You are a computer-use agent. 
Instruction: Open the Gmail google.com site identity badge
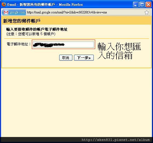[x=14, y=12]
